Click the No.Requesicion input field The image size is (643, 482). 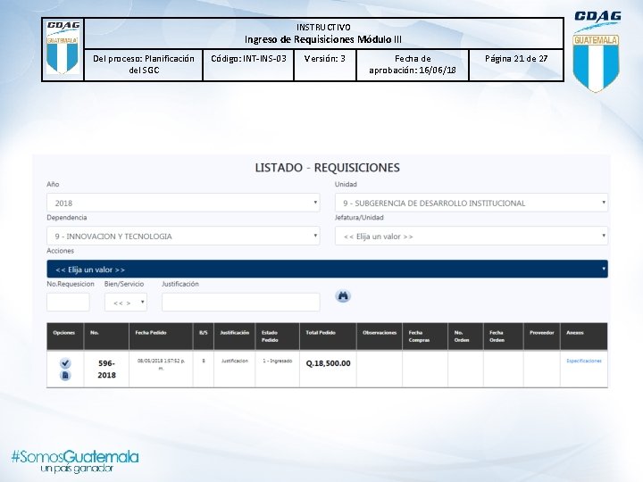tap(68, 303)
